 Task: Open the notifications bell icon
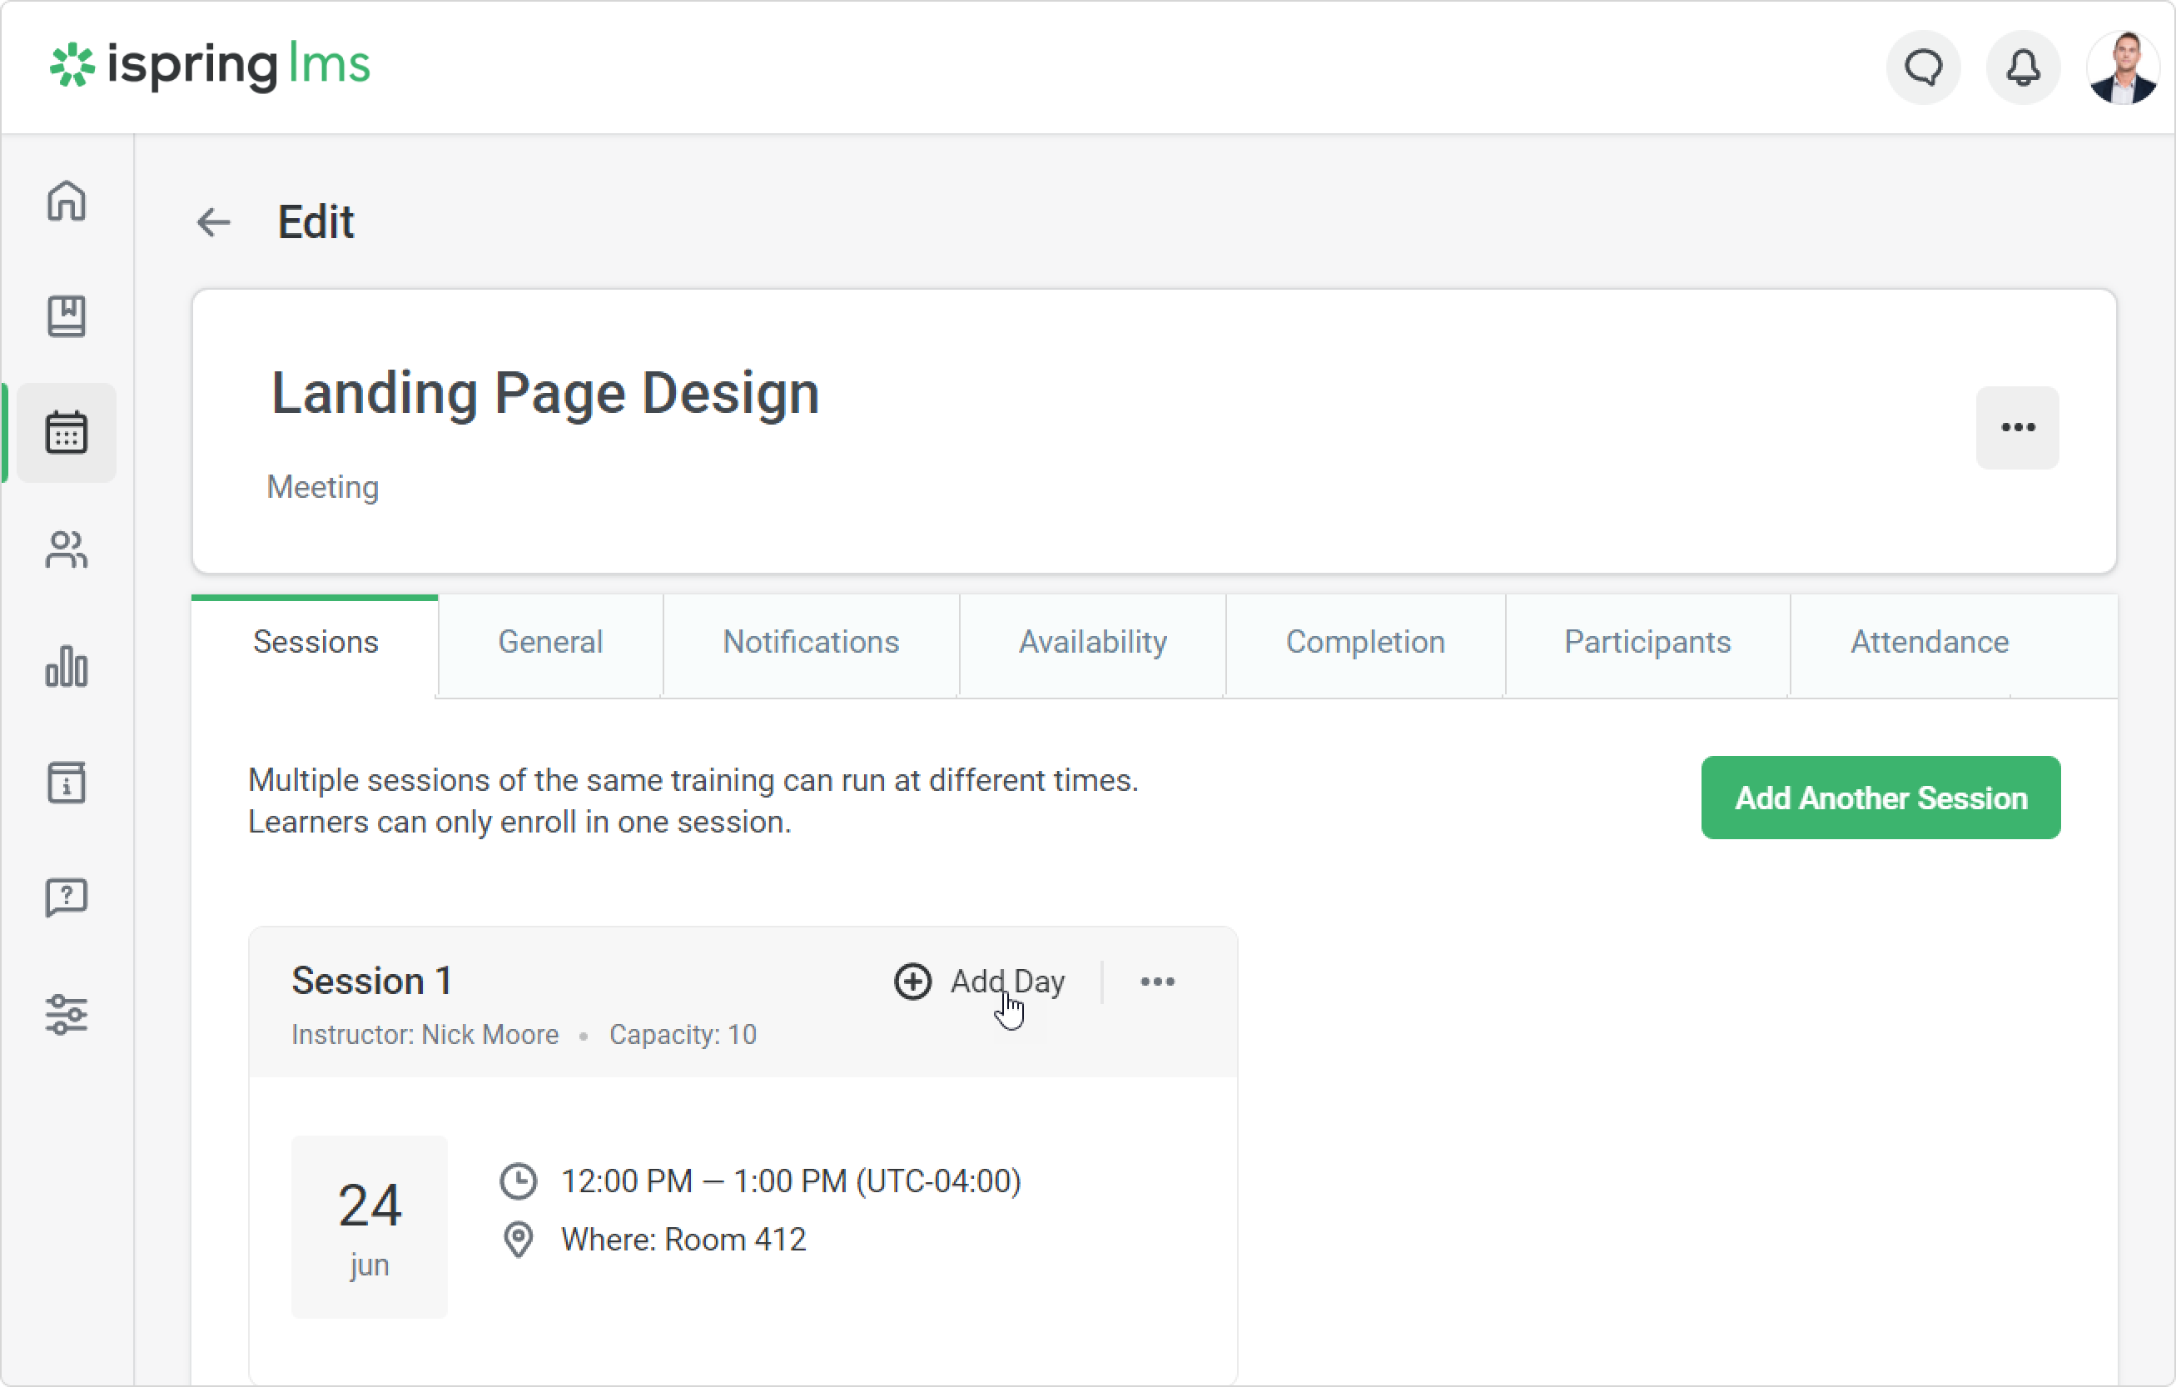click(2022, 67)
